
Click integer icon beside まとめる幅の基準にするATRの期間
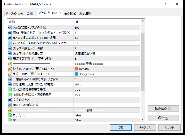10,38
